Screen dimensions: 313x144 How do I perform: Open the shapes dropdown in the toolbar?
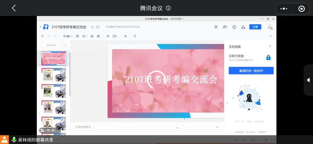point(85,36)
